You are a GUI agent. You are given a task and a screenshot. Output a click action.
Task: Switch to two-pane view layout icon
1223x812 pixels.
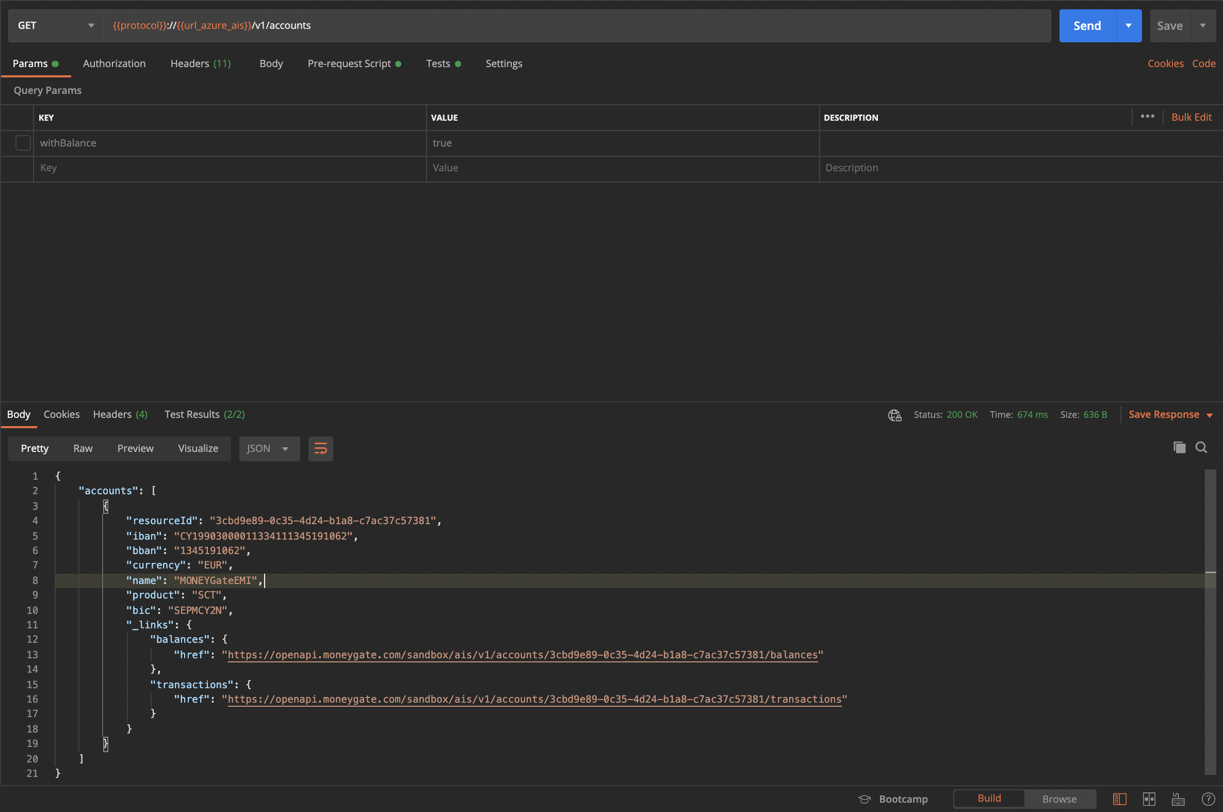pos(1149,799)
